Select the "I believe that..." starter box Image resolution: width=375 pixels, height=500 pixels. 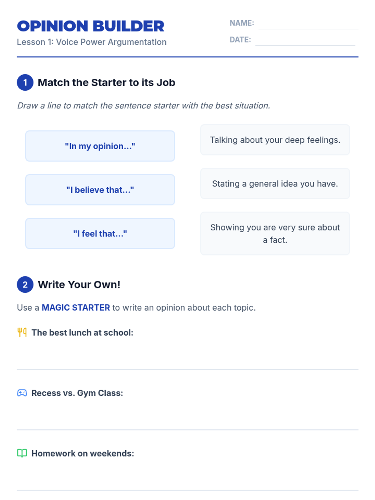(100, 190)
